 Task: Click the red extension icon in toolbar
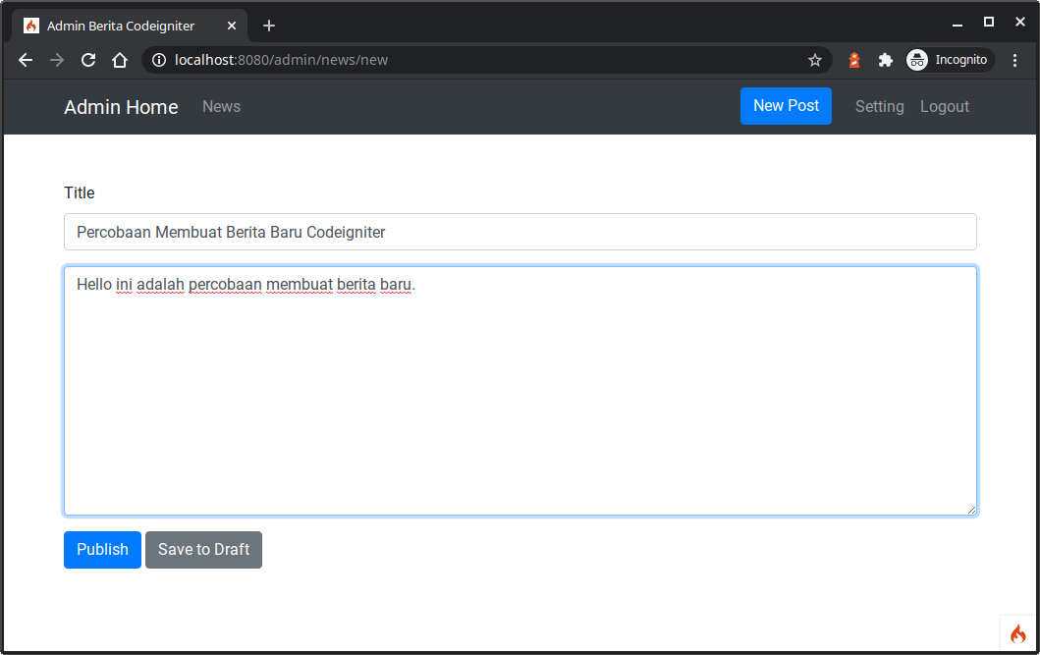point(854,60)
